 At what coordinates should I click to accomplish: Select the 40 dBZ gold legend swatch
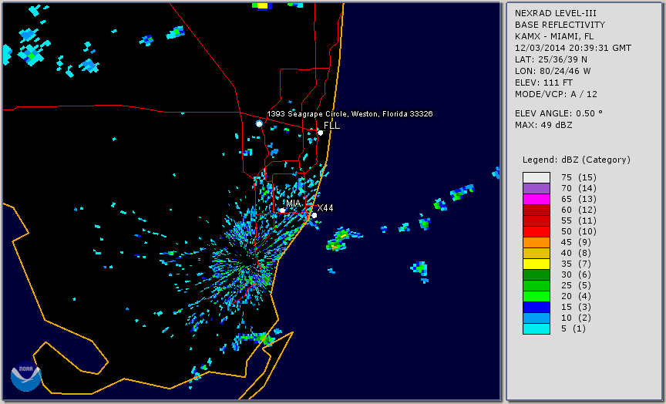coord(536,253)
